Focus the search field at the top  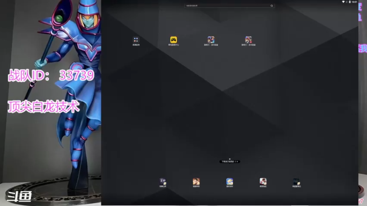click(229, 5)
